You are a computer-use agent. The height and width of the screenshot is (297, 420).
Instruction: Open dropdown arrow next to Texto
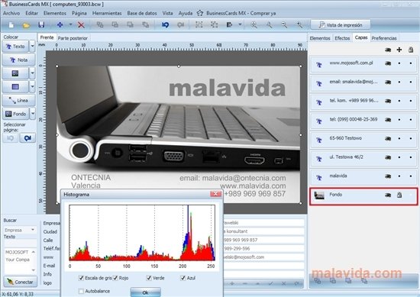pos(32,47)
